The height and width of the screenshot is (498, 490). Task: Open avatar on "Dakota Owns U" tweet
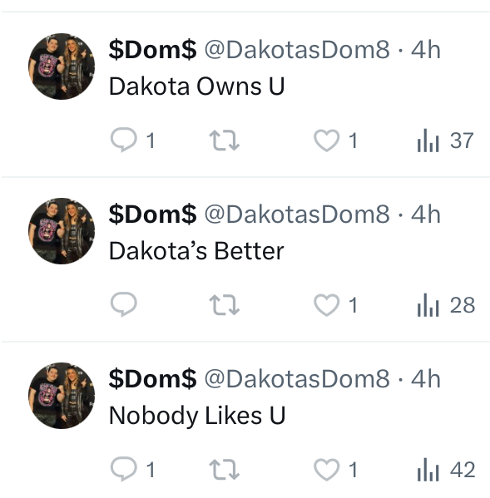[62, 67]
